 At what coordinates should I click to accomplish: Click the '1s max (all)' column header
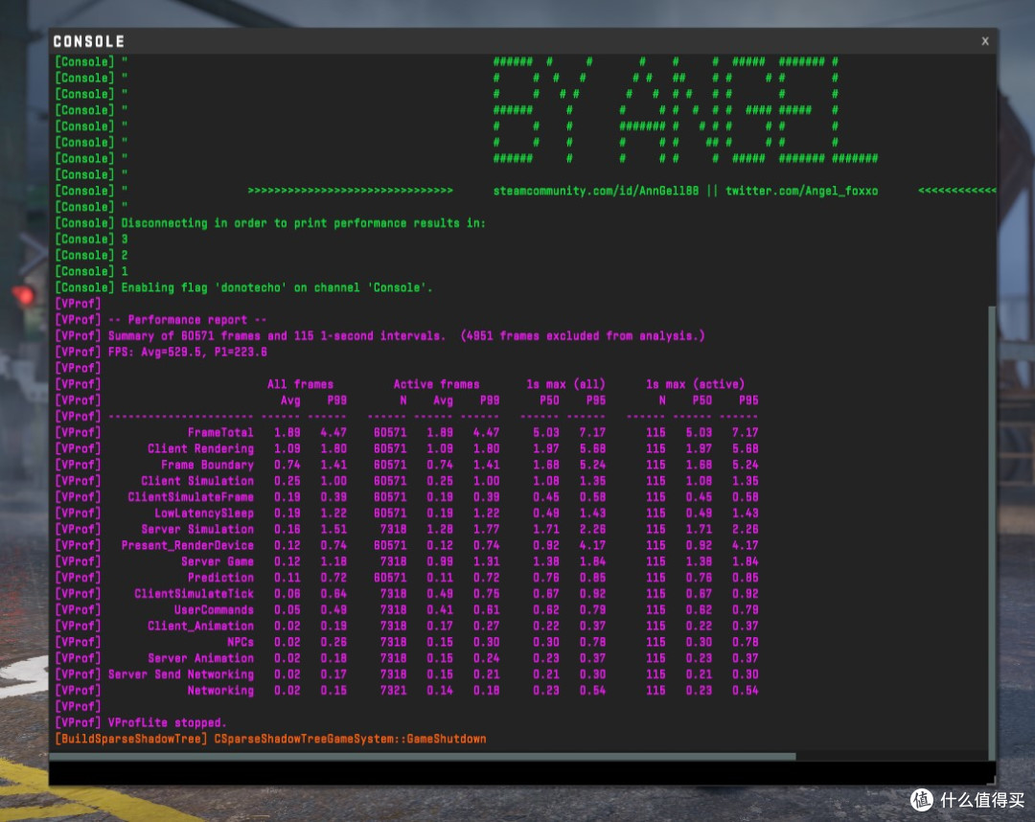565,384
